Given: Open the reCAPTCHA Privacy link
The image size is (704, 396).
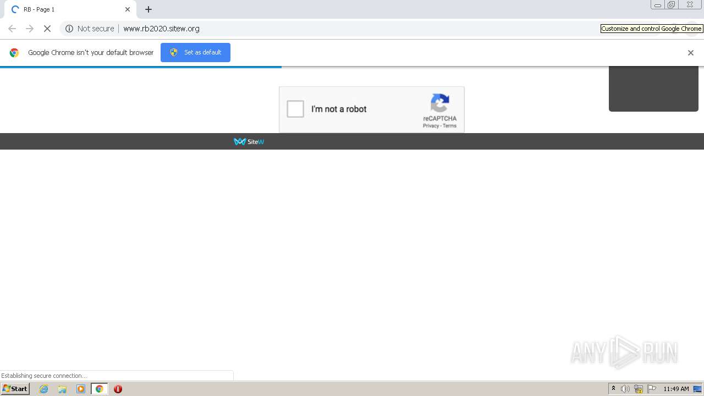Looking at the screenshot, I should pos(431,126).
